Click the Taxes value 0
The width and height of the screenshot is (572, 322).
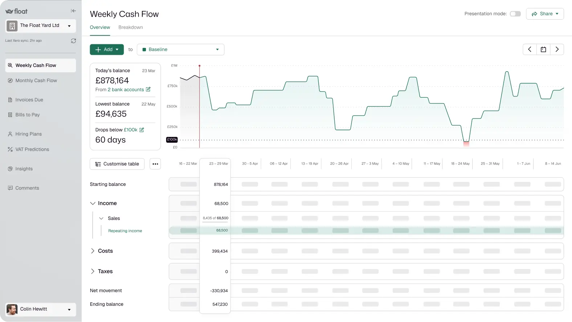click(226, 272)
